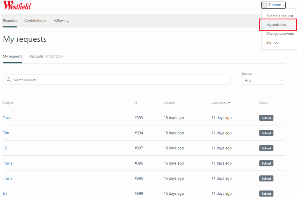Click Sign out in user menu
This screenshot has height=198, width=299.
coord(273,42)
